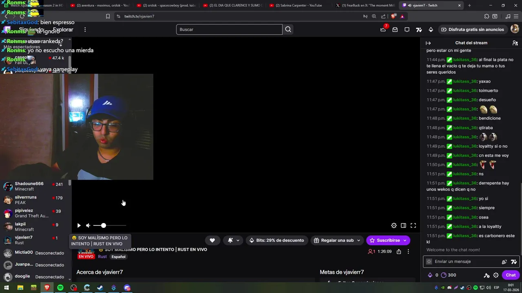Open the channel points 300 balance
Image resolution: width=522 pixels, height=293 pixels.
[x=449, y=275]
